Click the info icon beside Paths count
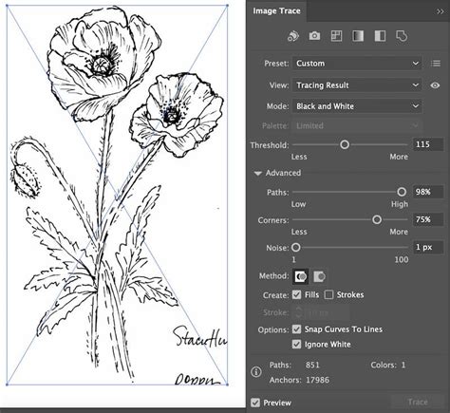 pyautogui.click(x=256, y=372)
